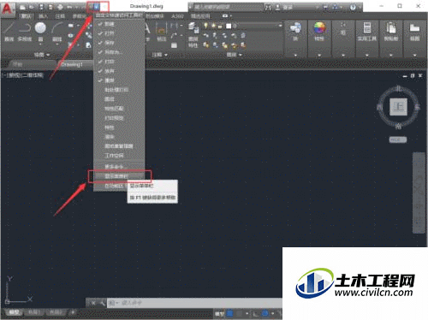Image resolution: width=428 pixels, height=320 pixels.
Task: Click the Save As icon in quick access toolbar
Action: [51, 7]
